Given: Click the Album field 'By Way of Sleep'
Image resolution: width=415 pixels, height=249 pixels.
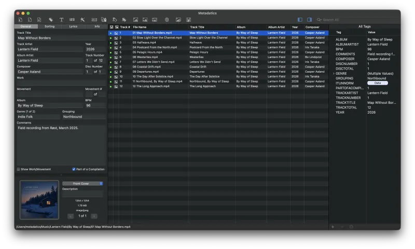Looking at the screenshot, I should (x=50, y=106).
